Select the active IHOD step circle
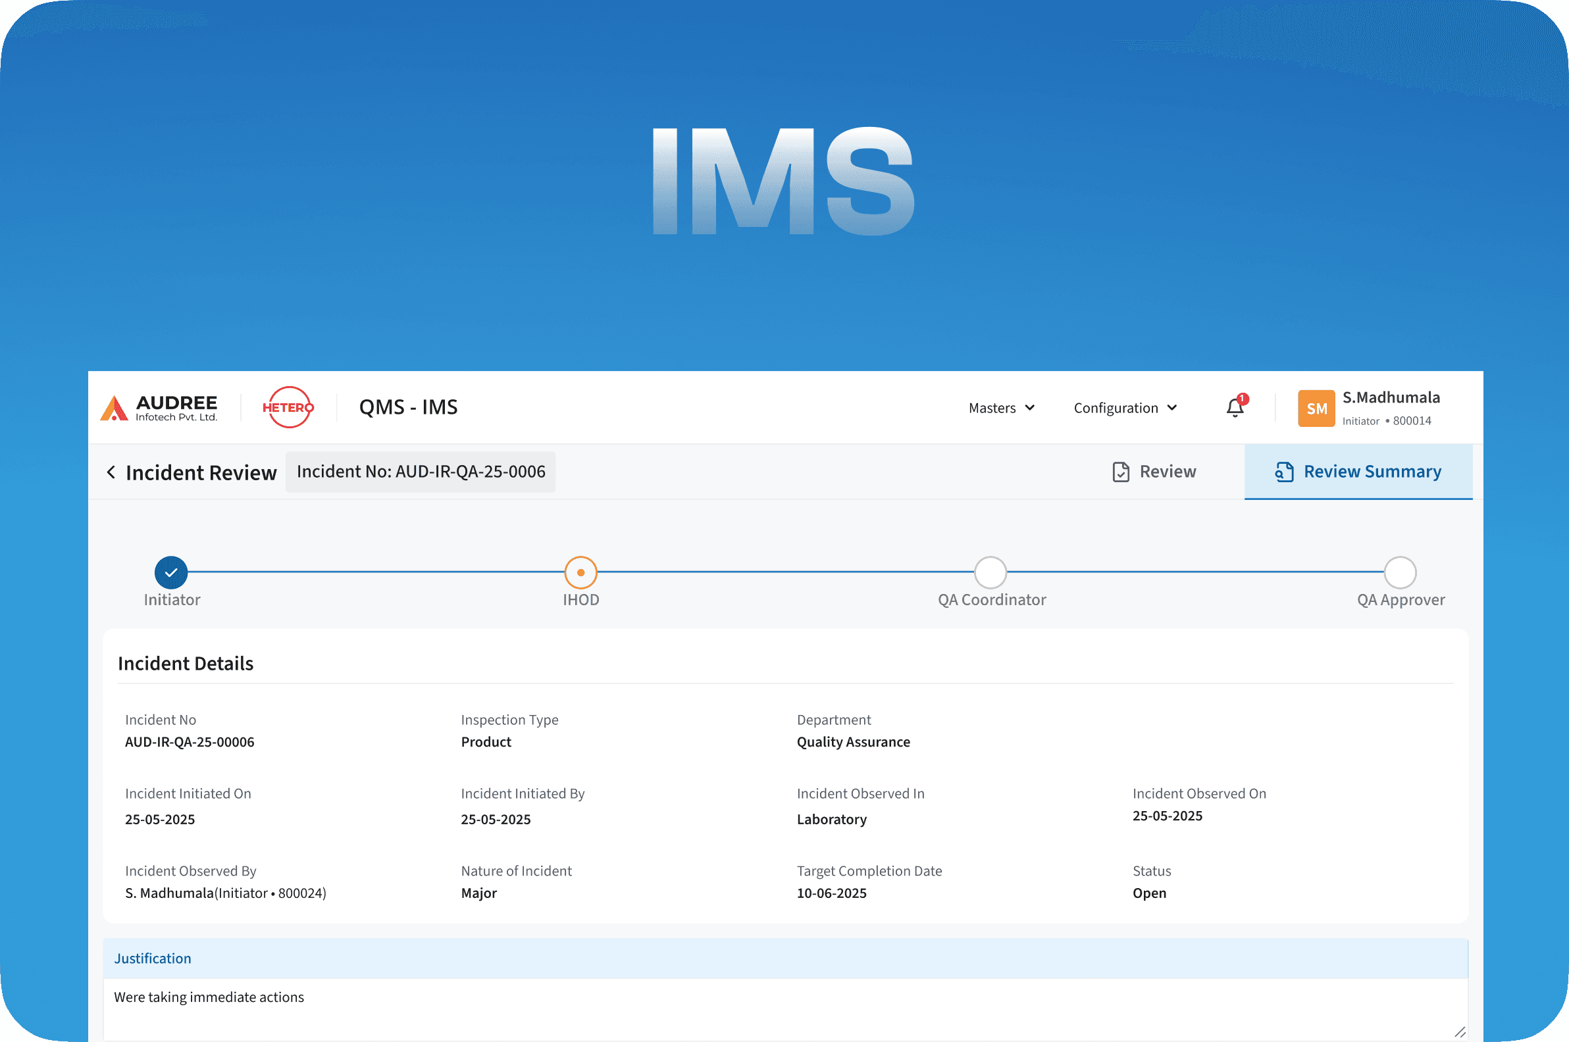This screenshot has height=1042, width=1569. pyautogui.click(x=580, y=572)
